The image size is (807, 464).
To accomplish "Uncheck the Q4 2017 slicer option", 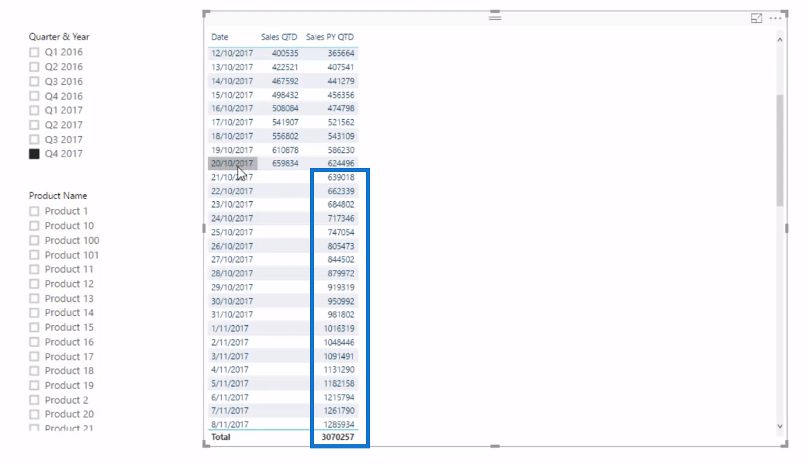I will tap(34, 154).
